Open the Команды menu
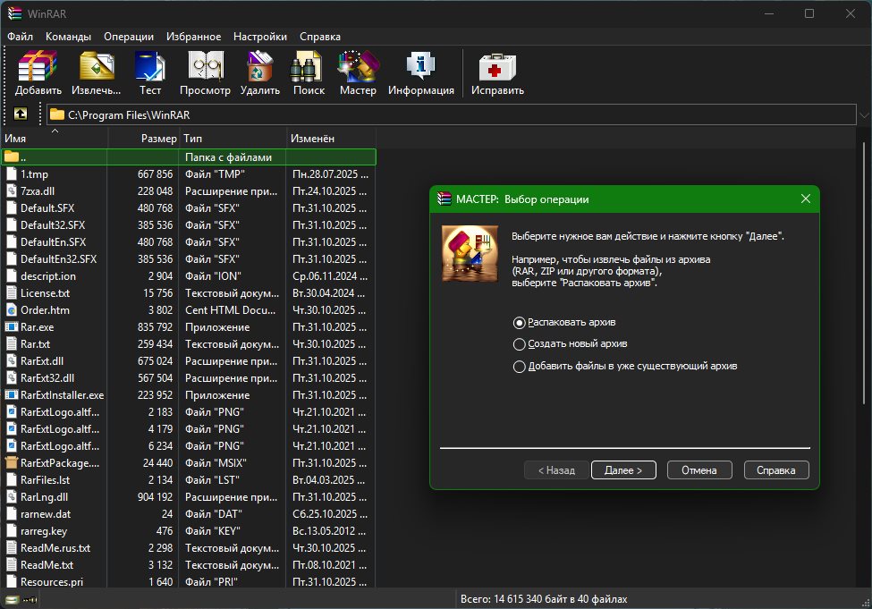Screen dimensions: 872x609 click(x=68, y=37)
